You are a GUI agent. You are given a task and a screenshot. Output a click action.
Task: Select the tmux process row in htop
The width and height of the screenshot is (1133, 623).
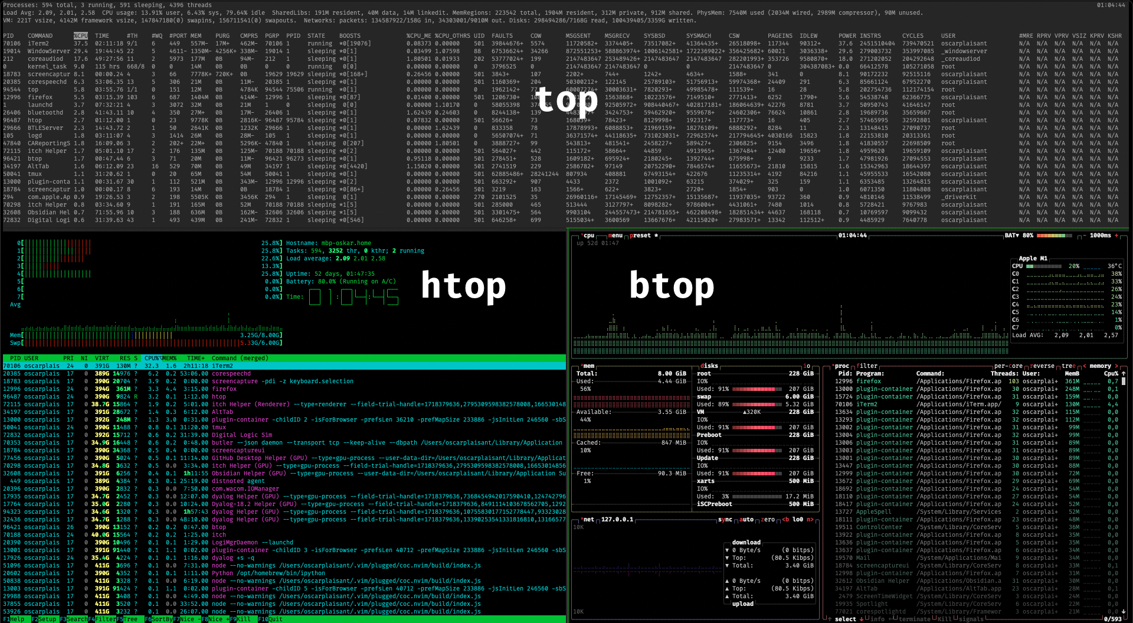(x=284, y=428)
